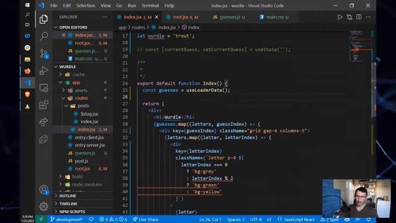Open the View menu
The width and height of the screenshot is (396, 223).
click(x=106, y=6)
